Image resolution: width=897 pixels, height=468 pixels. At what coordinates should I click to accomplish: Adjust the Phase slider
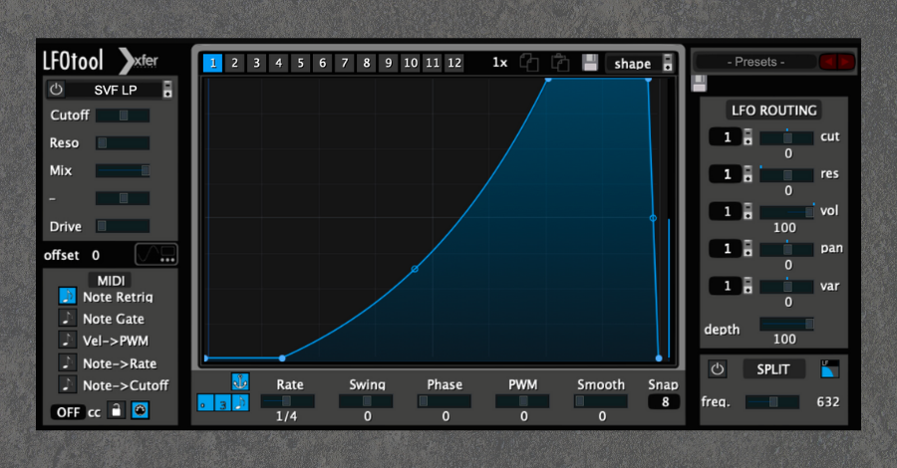[x=444, y=401]
